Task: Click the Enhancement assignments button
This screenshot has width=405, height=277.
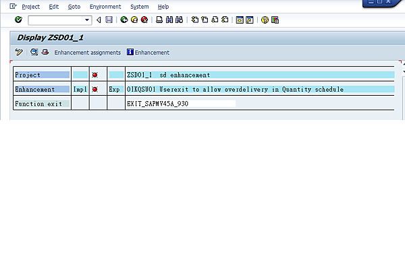Action: tap(87, 53)
